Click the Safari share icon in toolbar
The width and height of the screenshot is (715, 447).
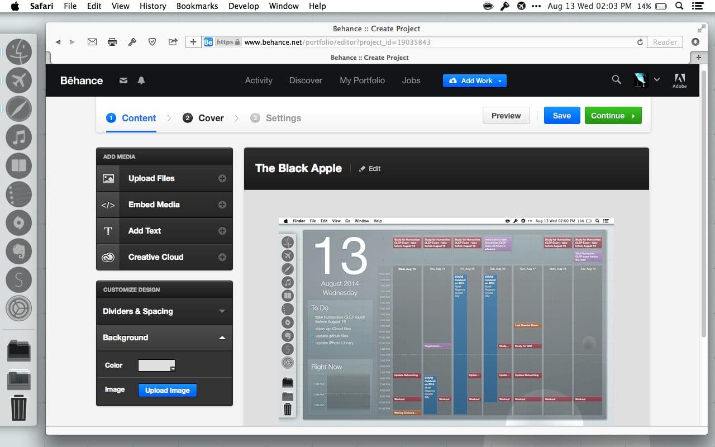click(x=173, y=42)
